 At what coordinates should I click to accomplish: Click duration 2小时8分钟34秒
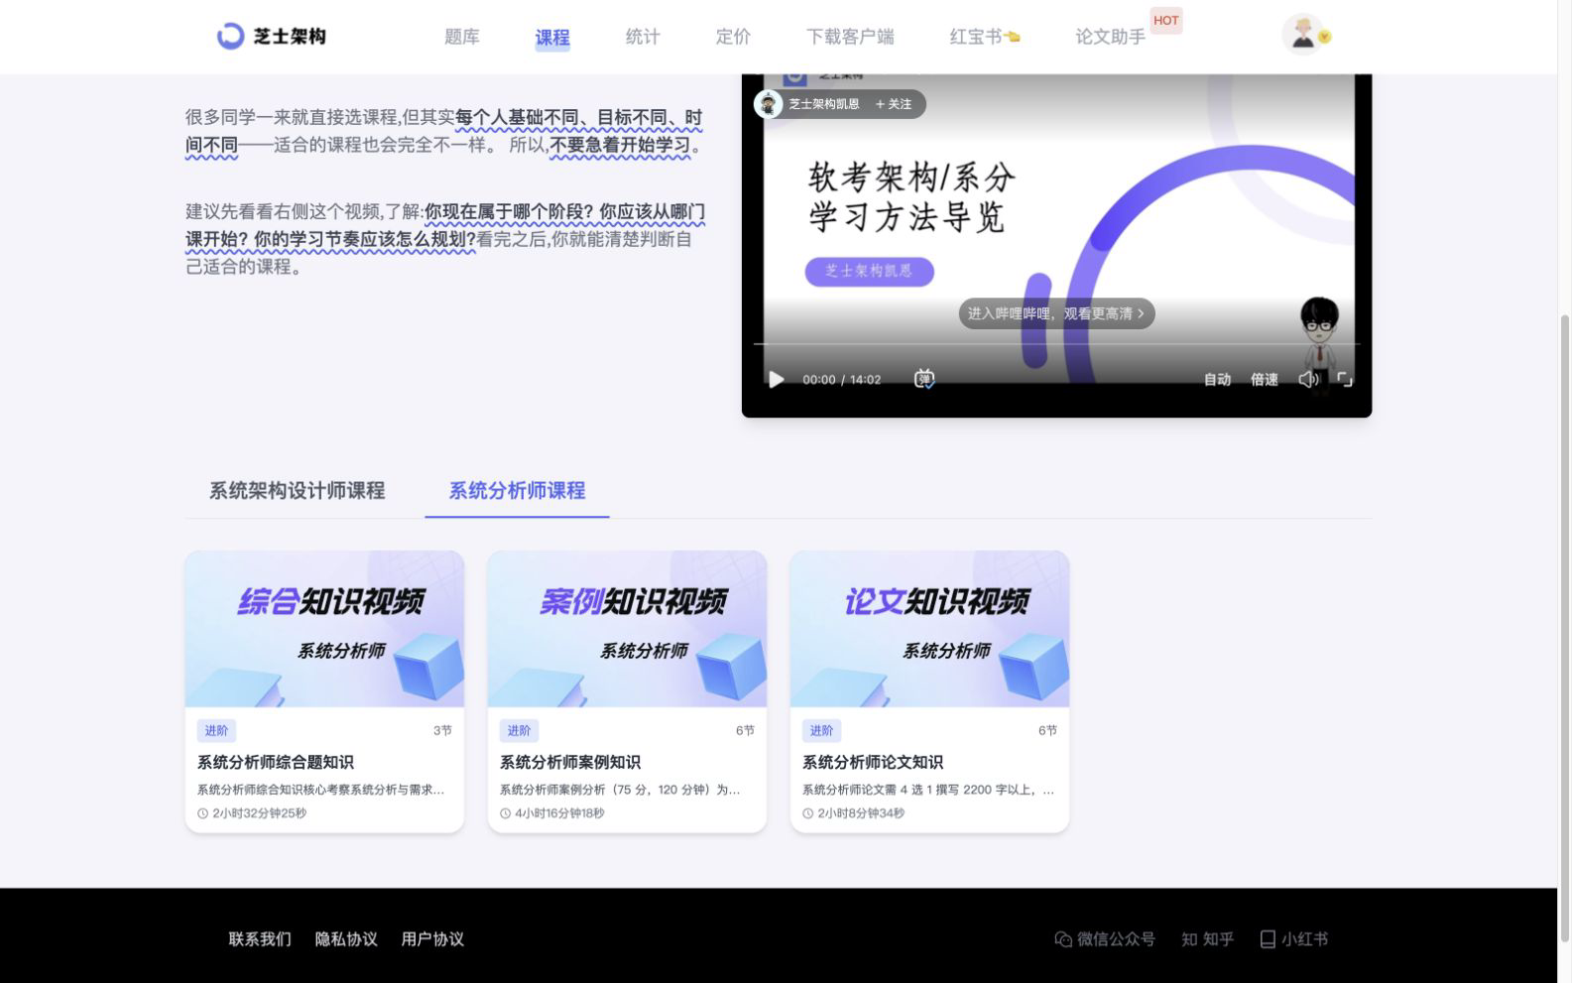tap(861, 813)
